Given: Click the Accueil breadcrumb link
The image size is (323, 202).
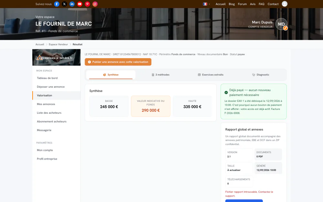Looking at the screenshot, I should [40, 44].
